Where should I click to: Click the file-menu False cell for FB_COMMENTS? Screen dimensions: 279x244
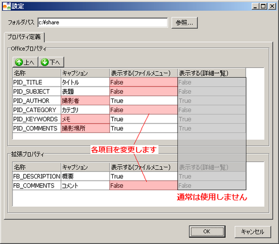[x=143, y=186]
